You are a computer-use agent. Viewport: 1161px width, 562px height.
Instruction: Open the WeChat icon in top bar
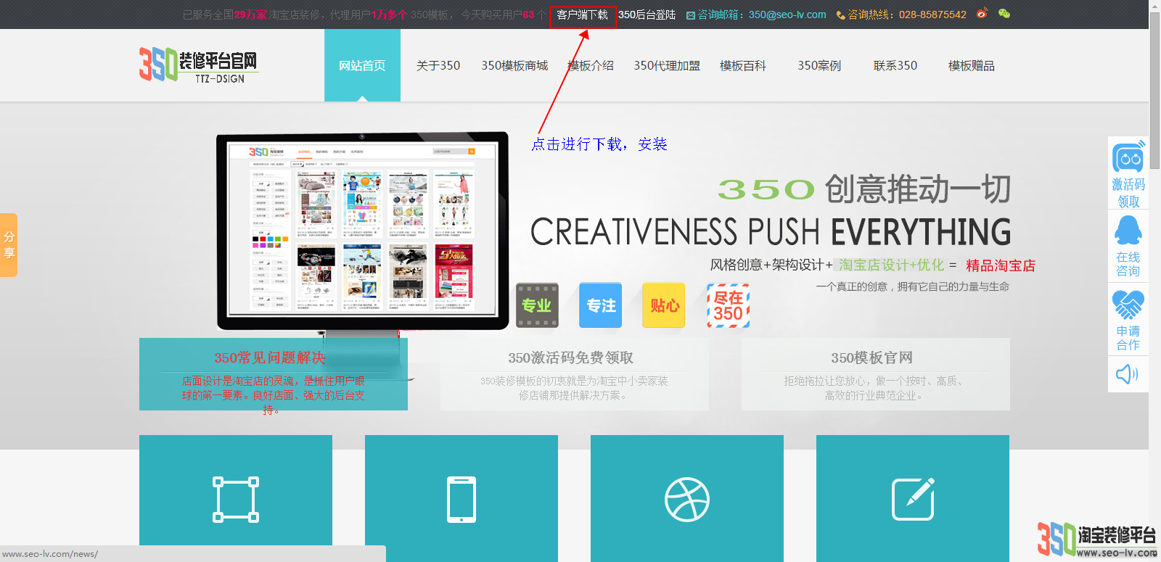click(x=1004, y=13)
